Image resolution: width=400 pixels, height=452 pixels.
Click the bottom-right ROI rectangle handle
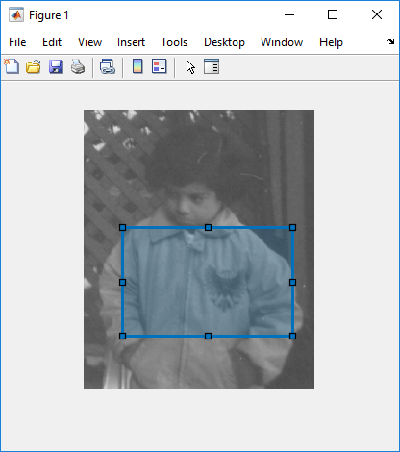292,336
